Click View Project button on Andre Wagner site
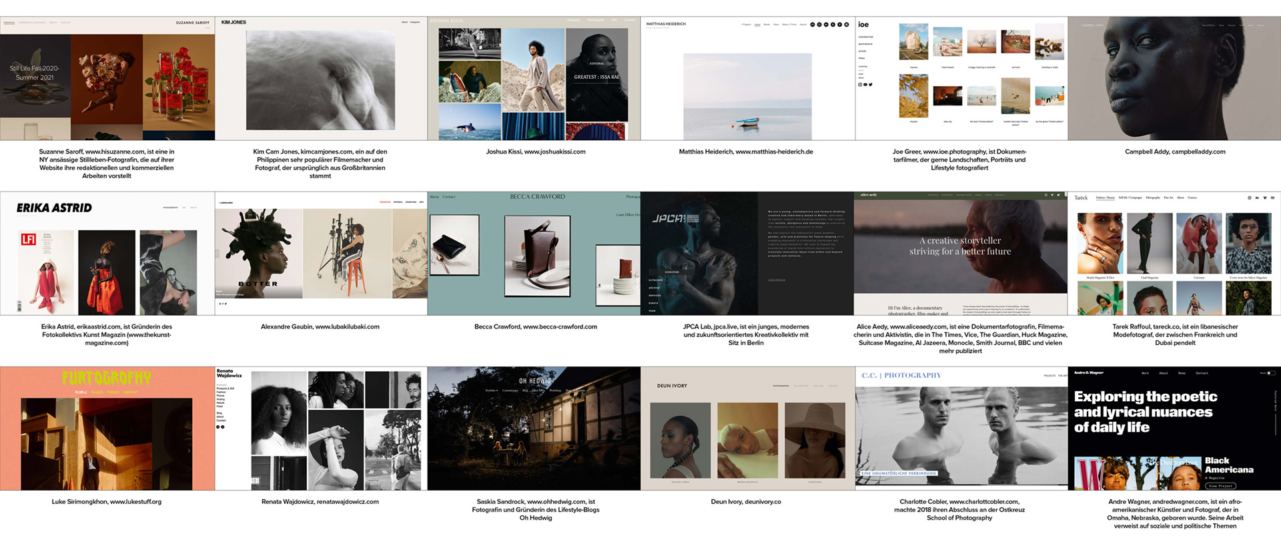The height and width of the screenshot is (538, 1281). [x=1220, y=485]
